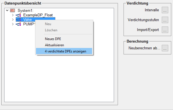Expand the PUMP1 node
Image resolution: width=173 pixels, height=110 pixels.
(13, 24)
